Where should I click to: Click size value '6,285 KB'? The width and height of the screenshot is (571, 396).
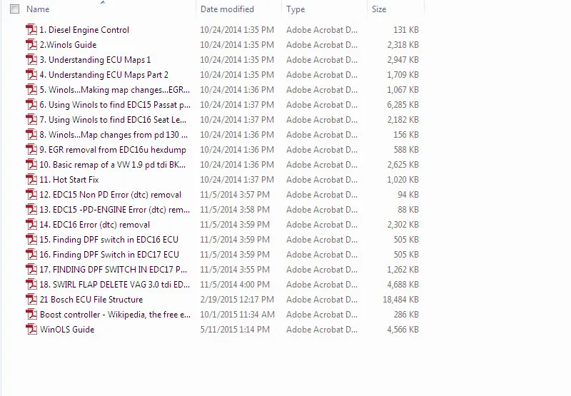pyautogui.click(x=403, y=105)
